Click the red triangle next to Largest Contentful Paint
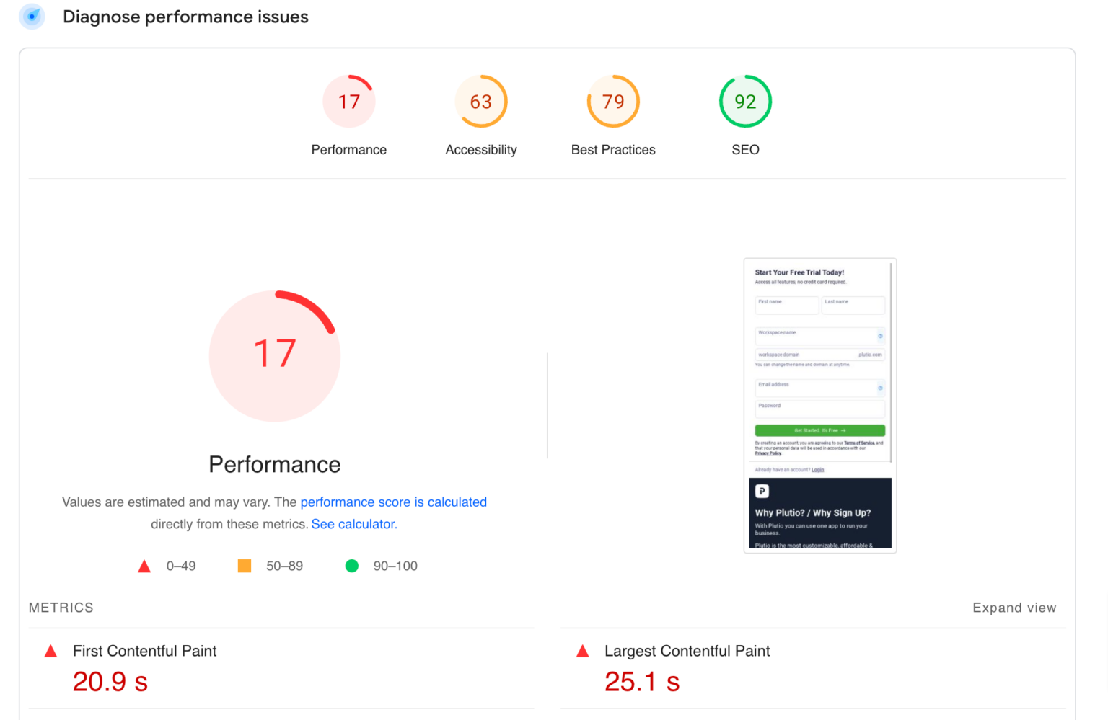Viewport: 1108px width, 720px height. pos(583,652)
